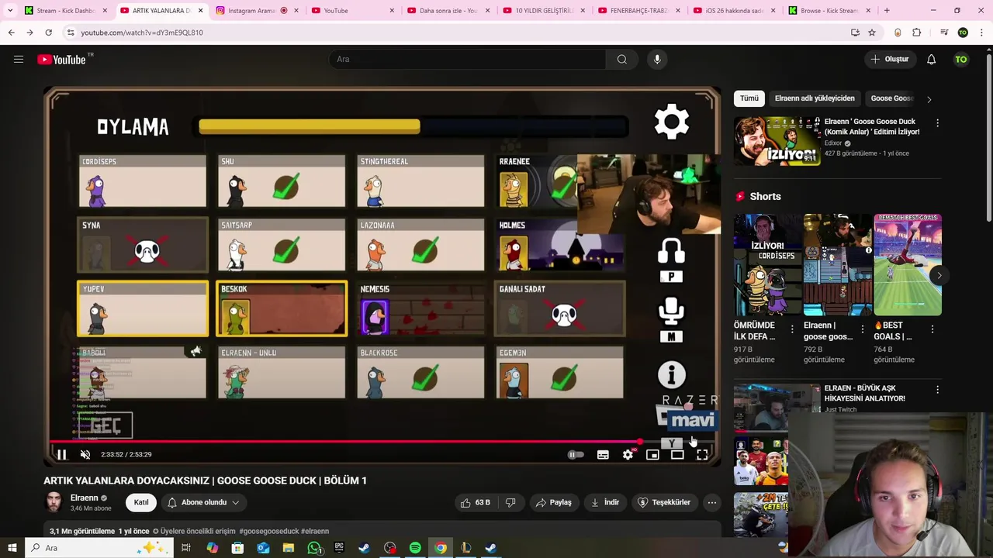Unmute the video's volume icon
This screenshot has height=558, width=993.
(x=85, y=455)
